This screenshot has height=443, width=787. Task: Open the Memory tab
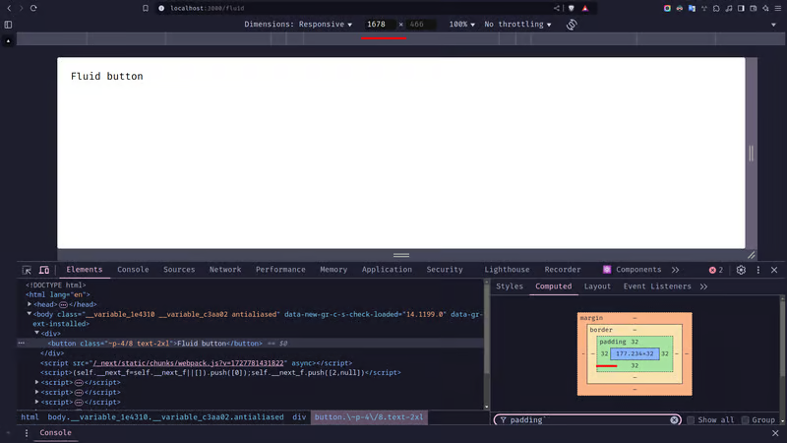click(333, 270)
